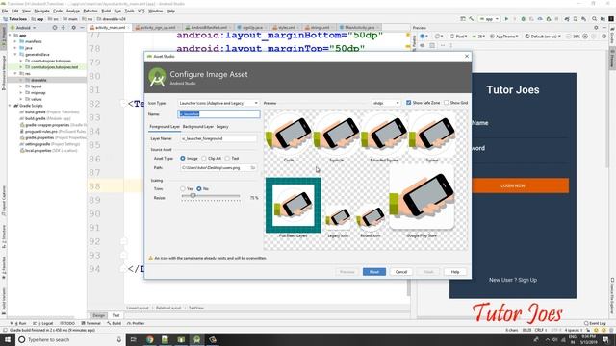Collapse the Project panel with the minus icon
Image resolution: width=616 pixels, height=346 pixels.
pos(82,28)
